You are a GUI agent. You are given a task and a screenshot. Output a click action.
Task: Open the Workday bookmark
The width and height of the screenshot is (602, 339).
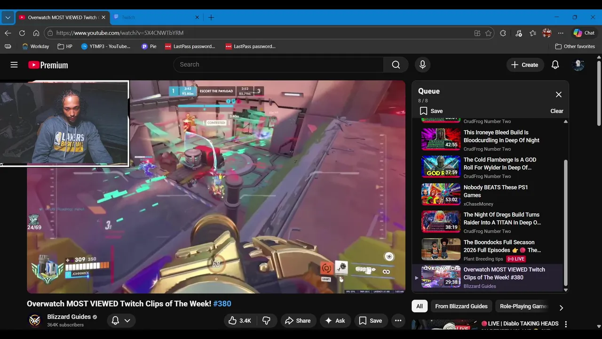coord(35,47)
